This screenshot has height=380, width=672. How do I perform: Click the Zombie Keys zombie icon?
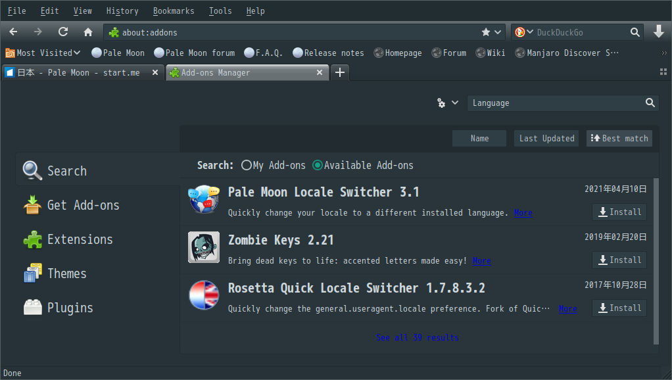pos(204,247)
